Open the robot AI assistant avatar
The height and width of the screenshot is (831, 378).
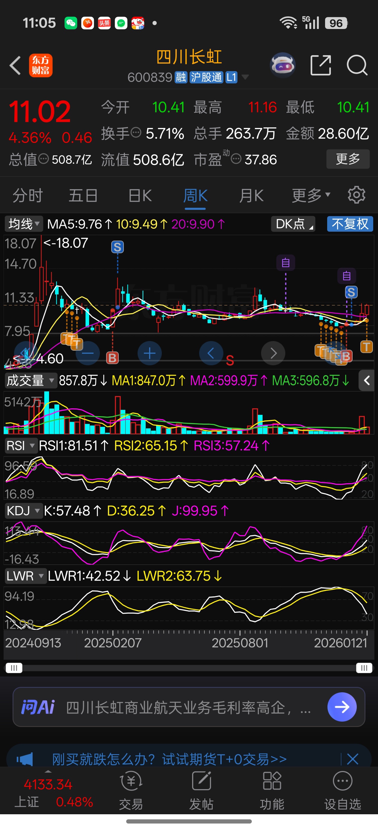click(282, 65)
